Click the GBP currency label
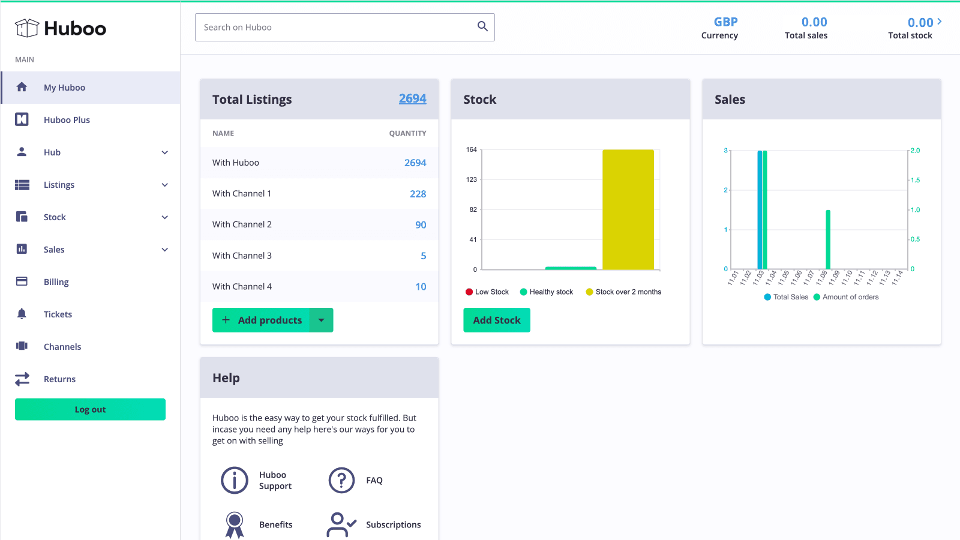This screenshot has width=960, height=540. pos(725,22)
